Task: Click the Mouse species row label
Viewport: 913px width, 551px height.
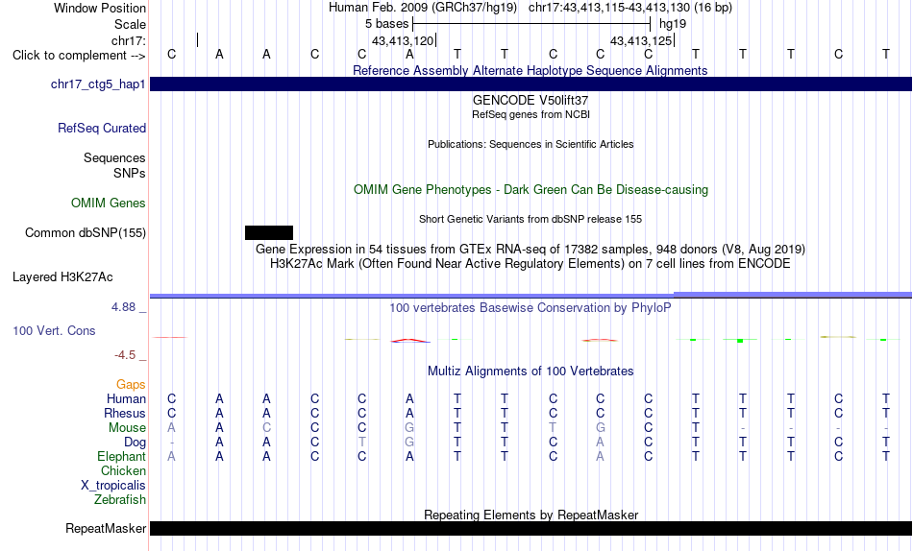Action: click(127, 428)
